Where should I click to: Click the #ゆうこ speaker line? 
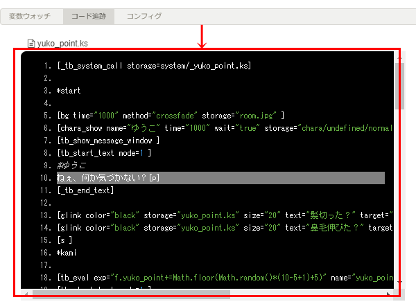point(71,166)
